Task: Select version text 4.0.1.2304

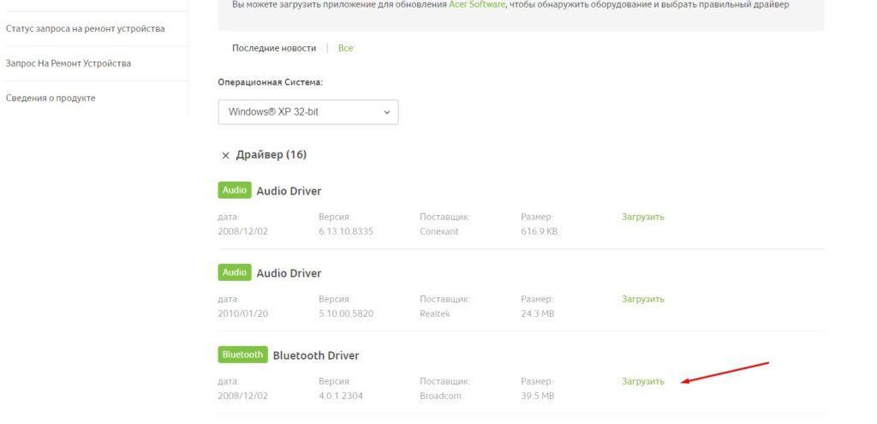Action: [341, 396]
